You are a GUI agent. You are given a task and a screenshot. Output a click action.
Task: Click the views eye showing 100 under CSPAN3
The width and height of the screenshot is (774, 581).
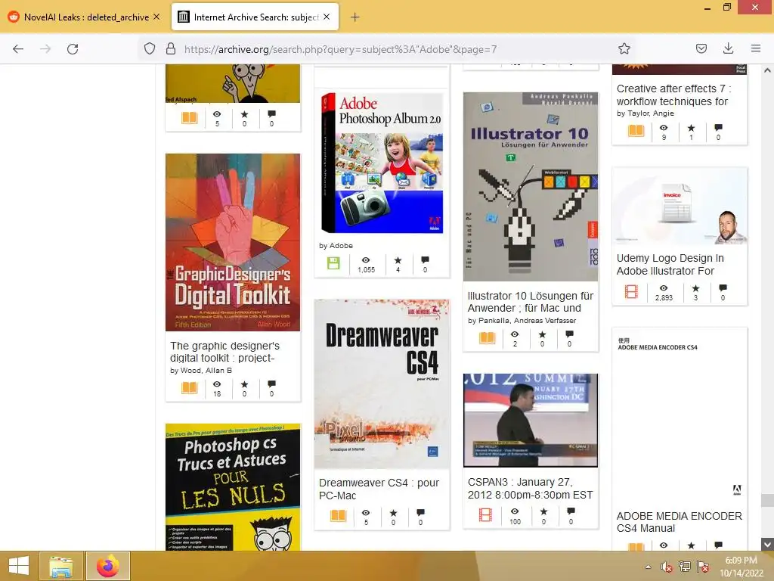point(515,511)
